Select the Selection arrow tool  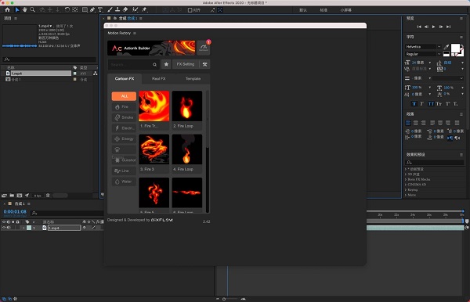[x=17, y=10]
